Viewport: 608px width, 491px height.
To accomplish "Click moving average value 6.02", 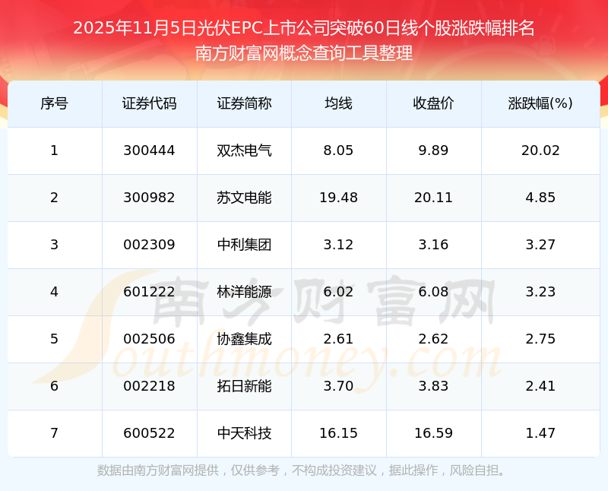I will 338,292.
